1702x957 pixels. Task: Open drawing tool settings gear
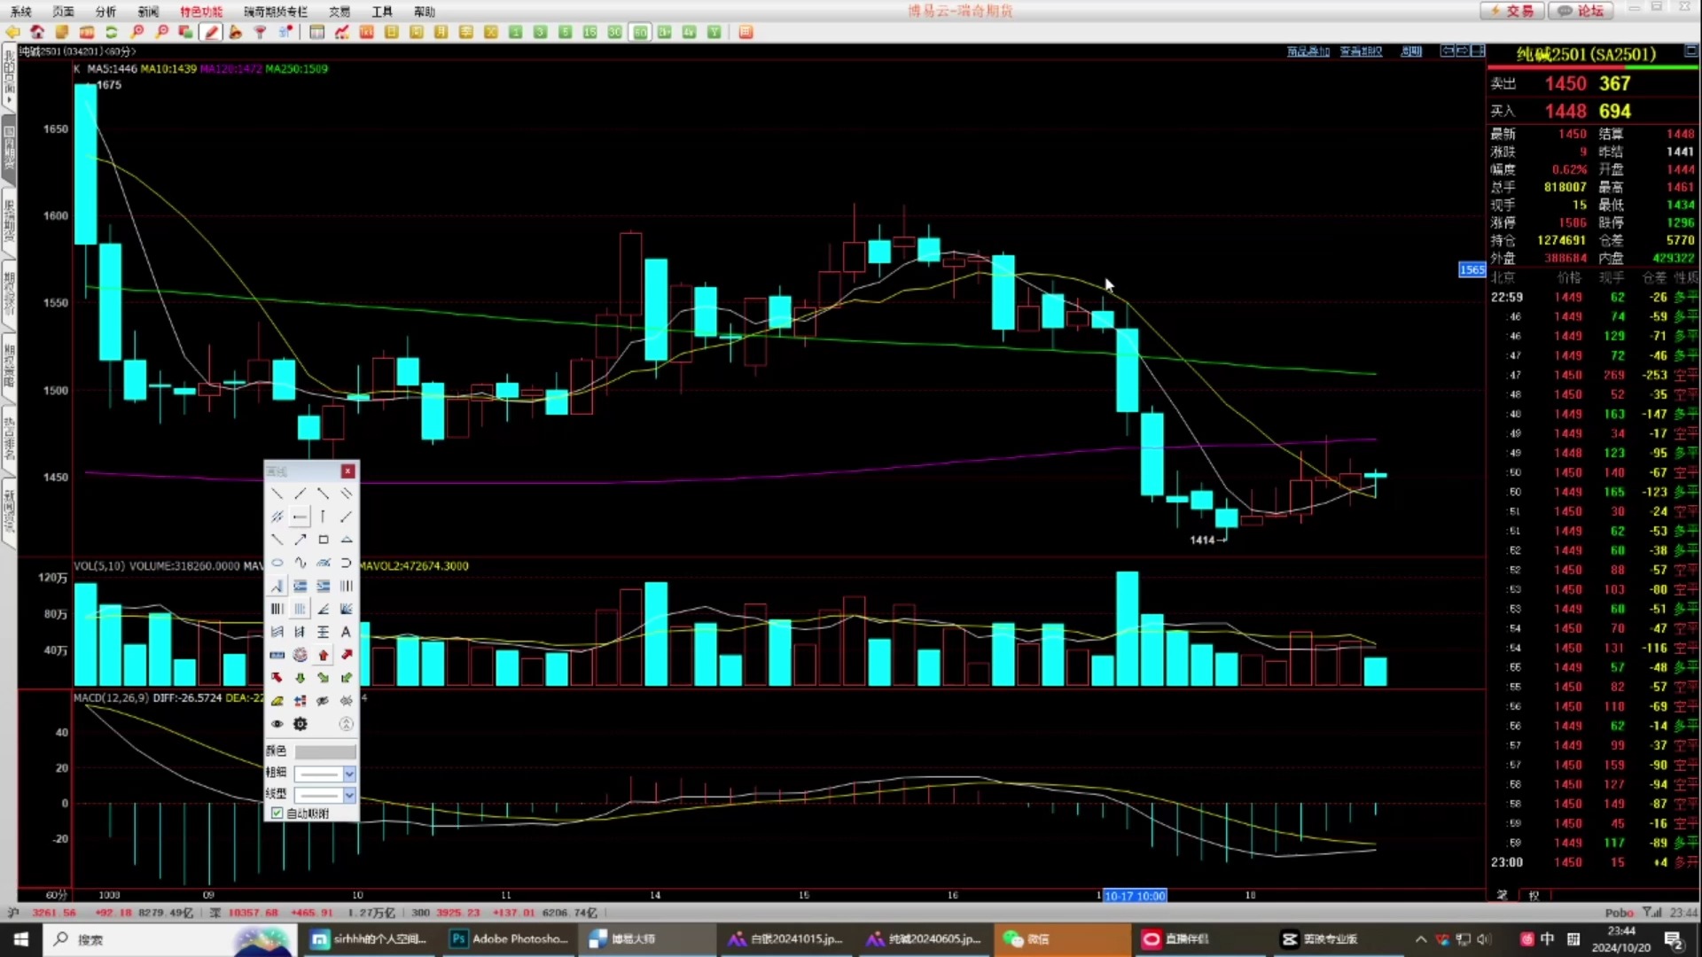point(301,724)
